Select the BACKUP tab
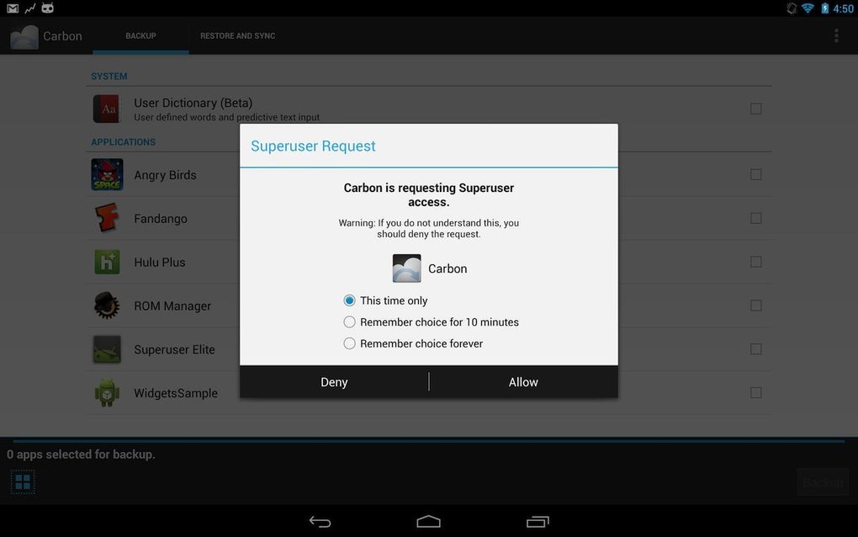This screenshot has width=858, height=537. click(x=140, y=35)
